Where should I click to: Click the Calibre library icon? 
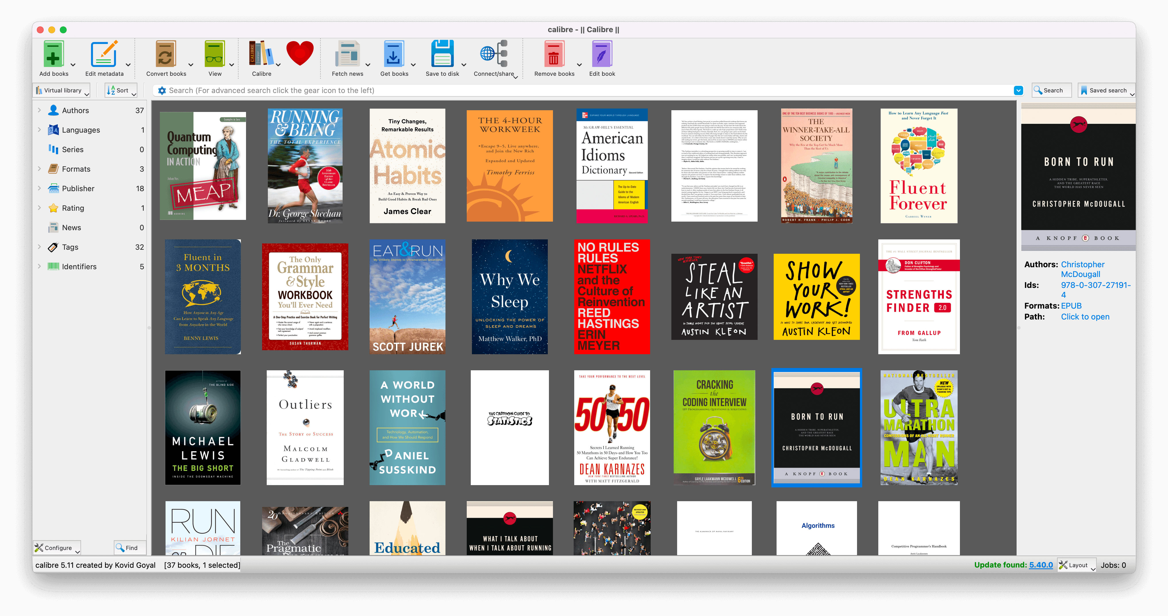click(261, 54)
